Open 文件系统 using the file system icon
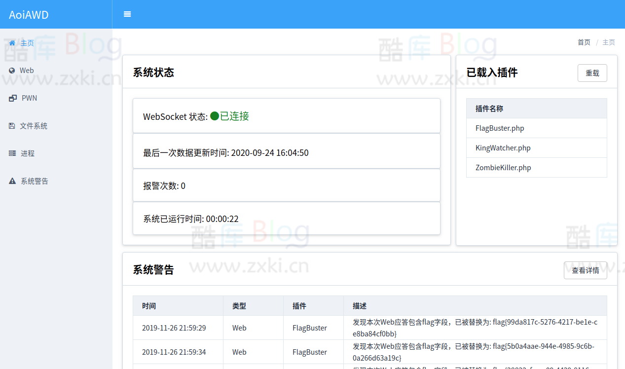The image size is (625, 369). pyautogui.click(x=12, y=125)
